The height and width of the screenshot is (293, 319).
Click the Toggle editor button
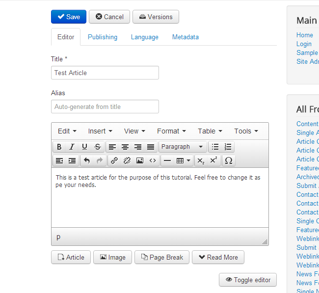coord(248,280)
